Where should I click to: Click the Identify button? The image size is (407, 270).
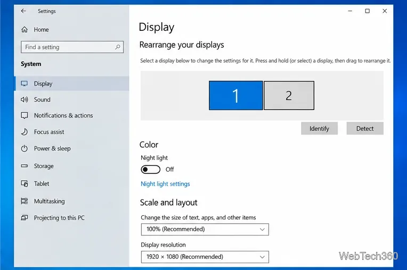[319, 129]
